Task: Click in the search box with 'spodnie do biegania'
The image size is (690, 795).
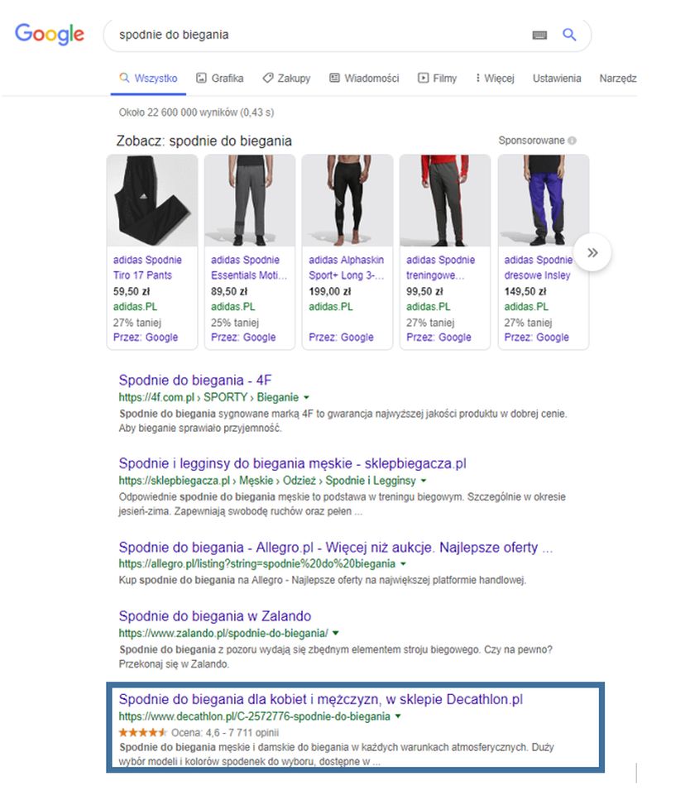Action: click(x=314, y=35)
